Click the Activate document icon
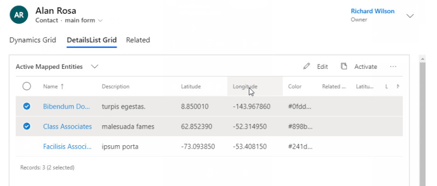 [x=344, y=66]
